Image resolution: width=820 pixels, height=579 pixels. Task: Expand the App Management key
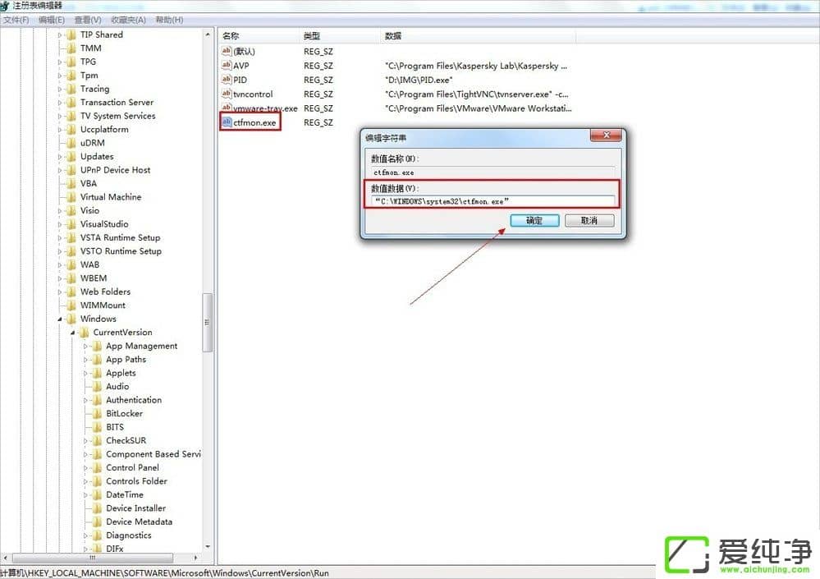click(x=85, y=347)
